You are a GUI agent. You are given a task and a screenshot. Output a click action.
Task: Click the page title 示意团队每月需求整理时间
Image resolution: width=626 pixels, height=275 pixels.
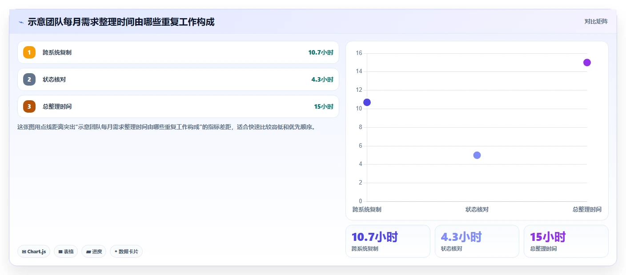(x=121, y=22)
